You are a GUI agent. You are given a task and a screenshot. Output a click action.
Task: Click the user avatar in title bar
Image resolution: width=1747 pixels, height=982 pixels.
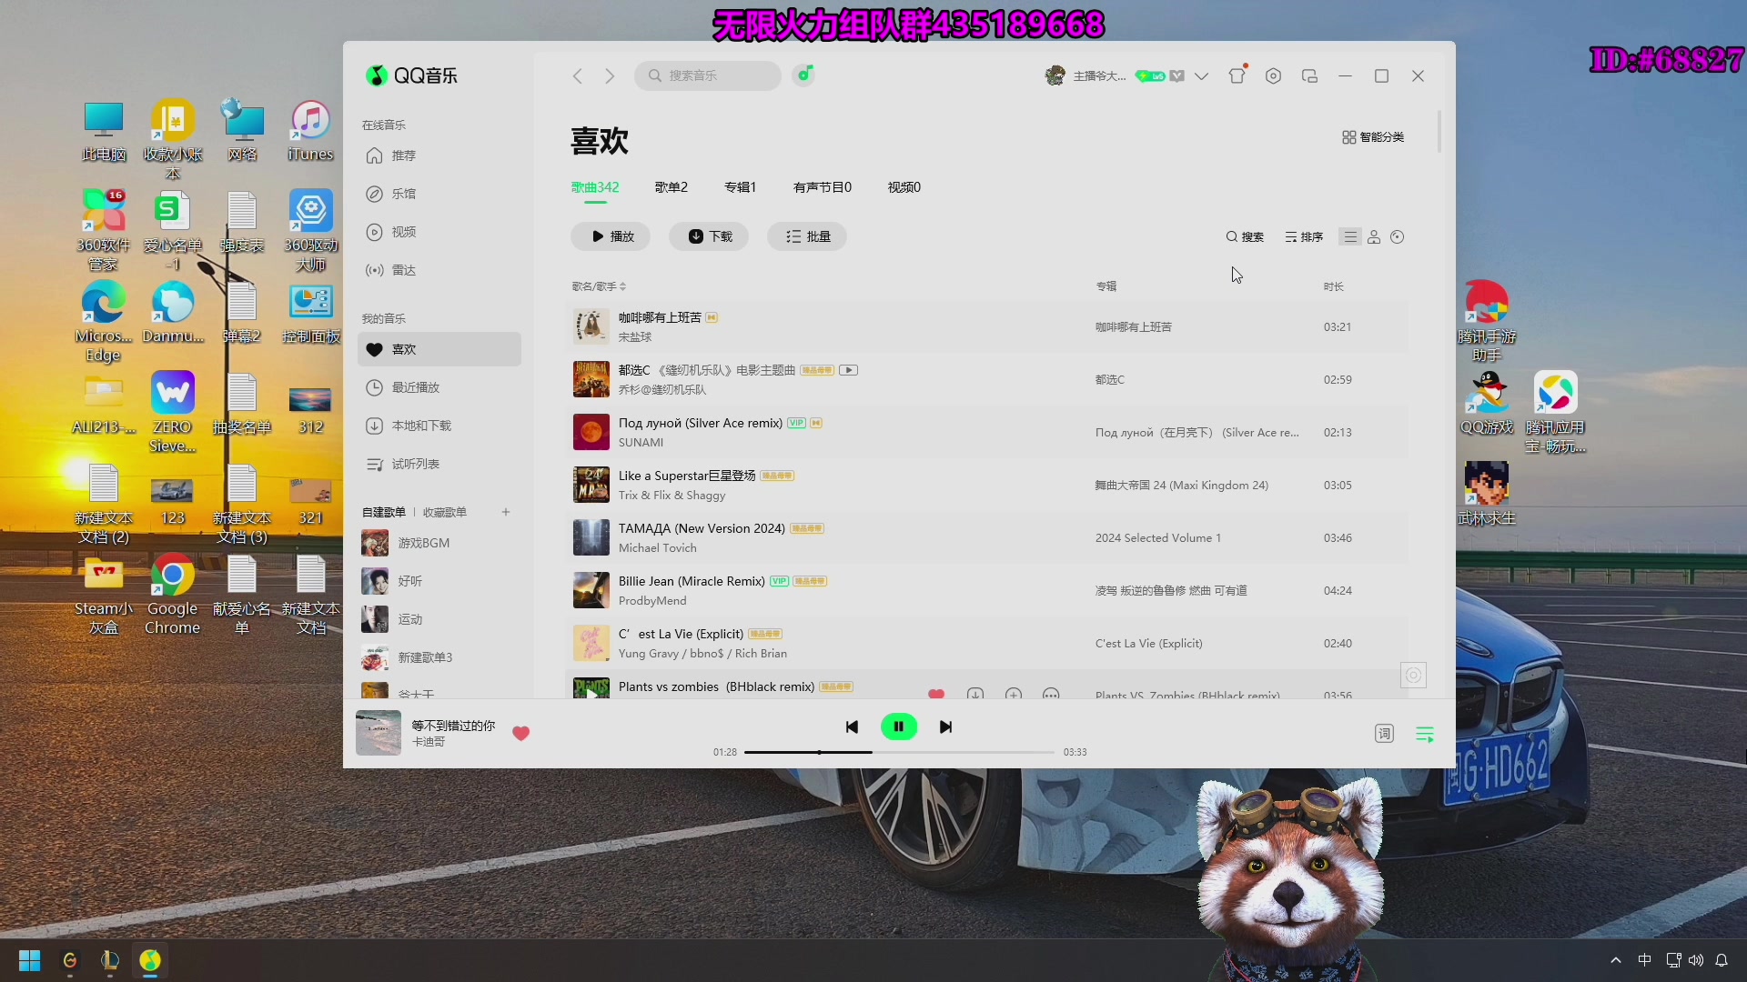(x=1055, y=75)
